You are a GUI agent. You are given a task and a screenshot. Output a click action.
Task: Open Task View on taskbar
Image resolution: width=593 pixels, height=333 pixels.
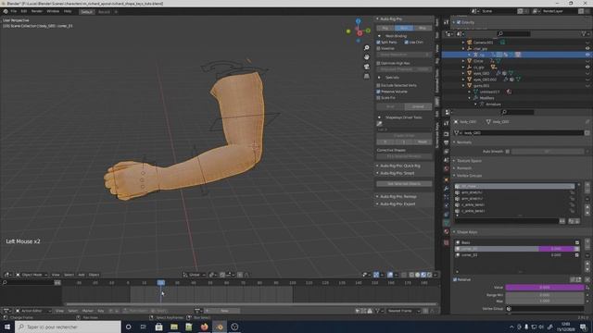pyautogui.click(x=144, y=327)
